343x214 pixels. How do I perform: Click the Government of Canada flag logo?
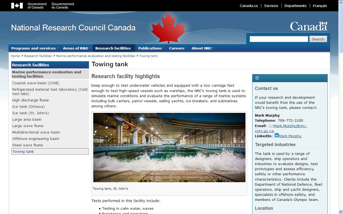point(17,6)
